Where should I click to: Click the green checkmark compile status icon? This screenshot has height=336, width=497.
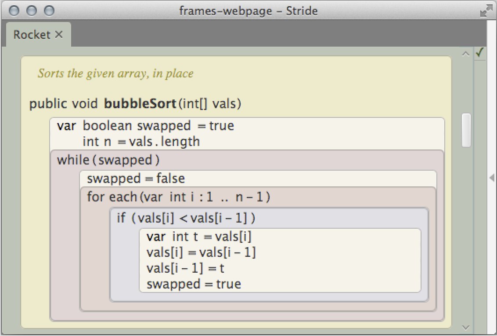pyautogui.click(x=479, y=53)
